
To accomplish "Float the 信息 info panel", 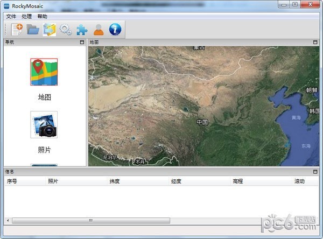I will 315,172.
